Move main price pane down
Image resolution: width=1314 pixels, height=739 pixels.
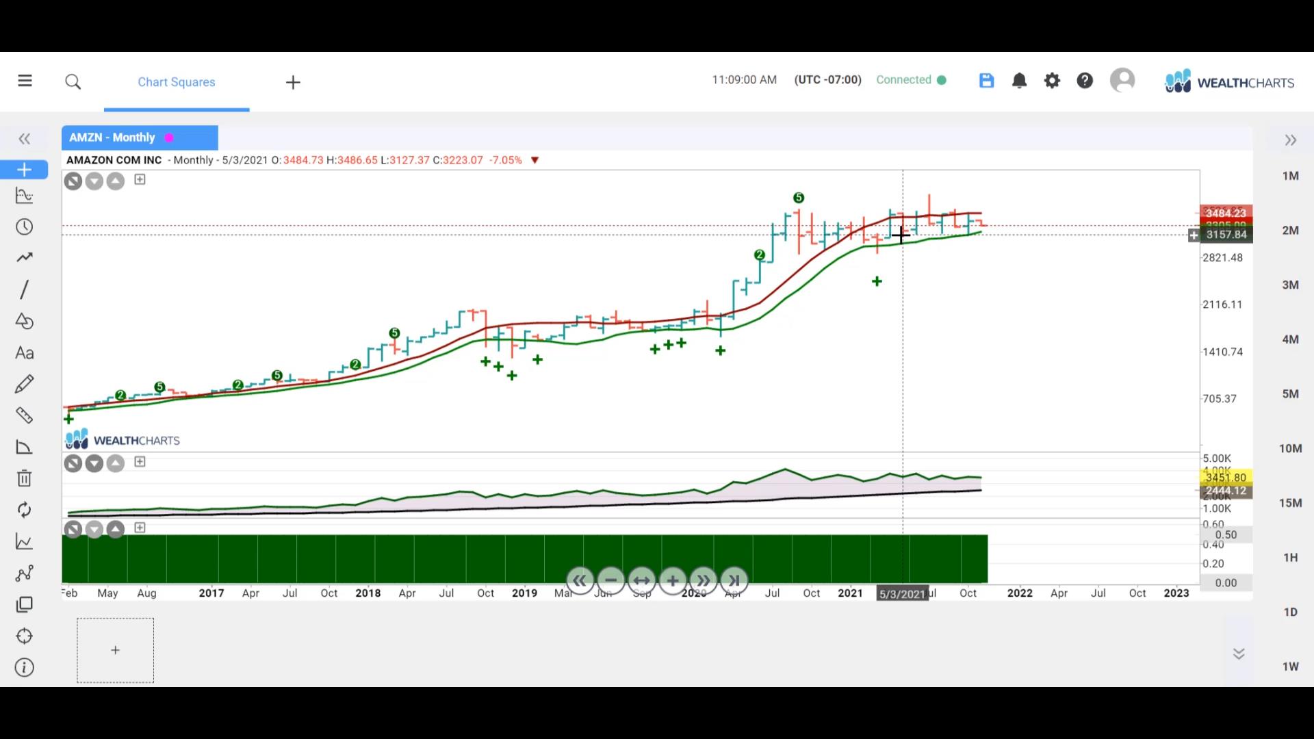click(94, 181)
